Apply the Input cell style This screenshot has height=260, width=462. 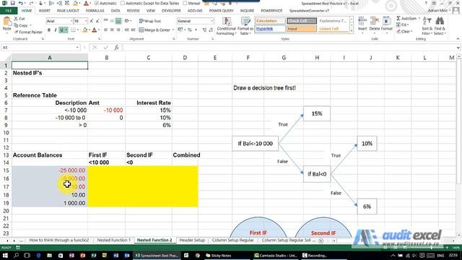(302, 29)
